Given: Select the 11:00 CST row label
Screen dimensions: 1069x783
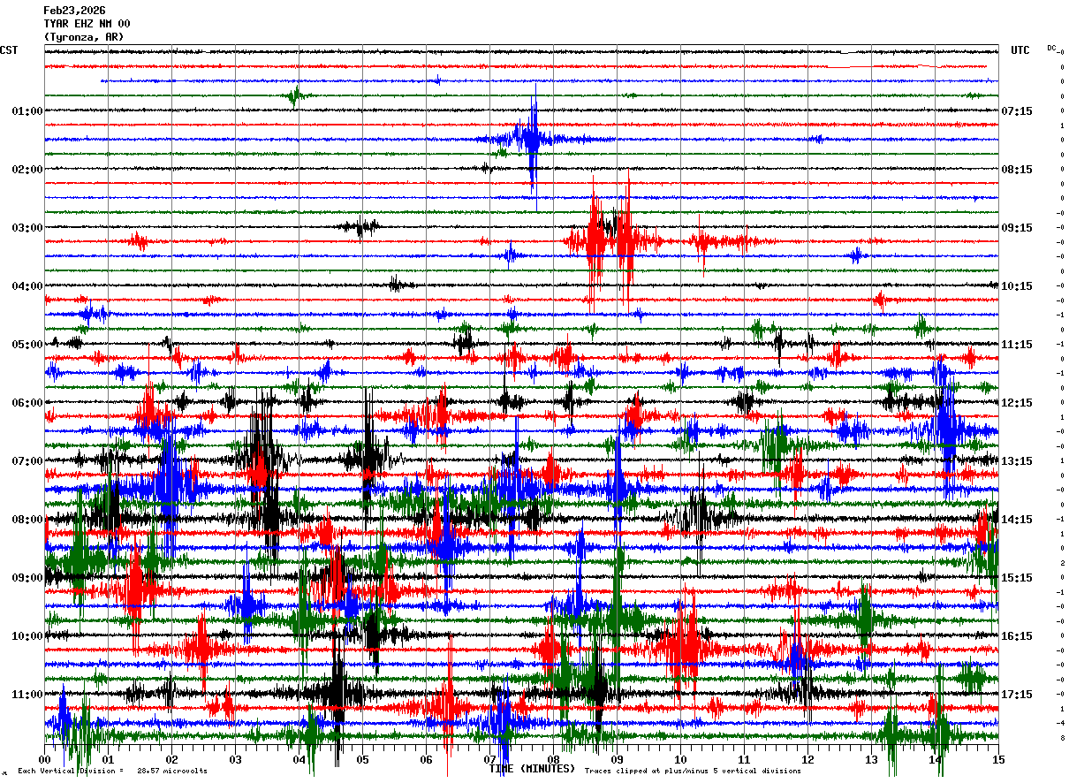Looking at the screenshot, I should point(27,695).
